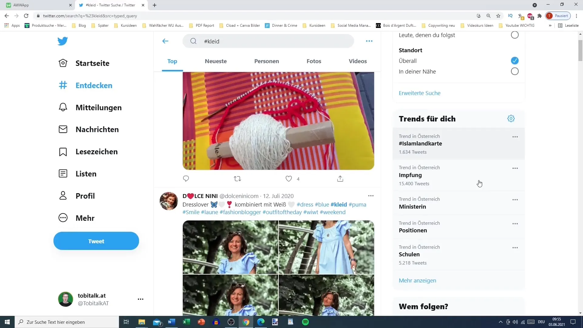583x328 pixels.
Task: Open Chrome extensions puzzle icon
Action: (x=540, y=16)
